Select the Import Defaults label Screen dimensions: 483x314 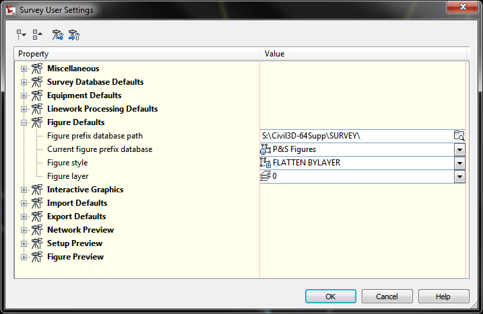77,203
